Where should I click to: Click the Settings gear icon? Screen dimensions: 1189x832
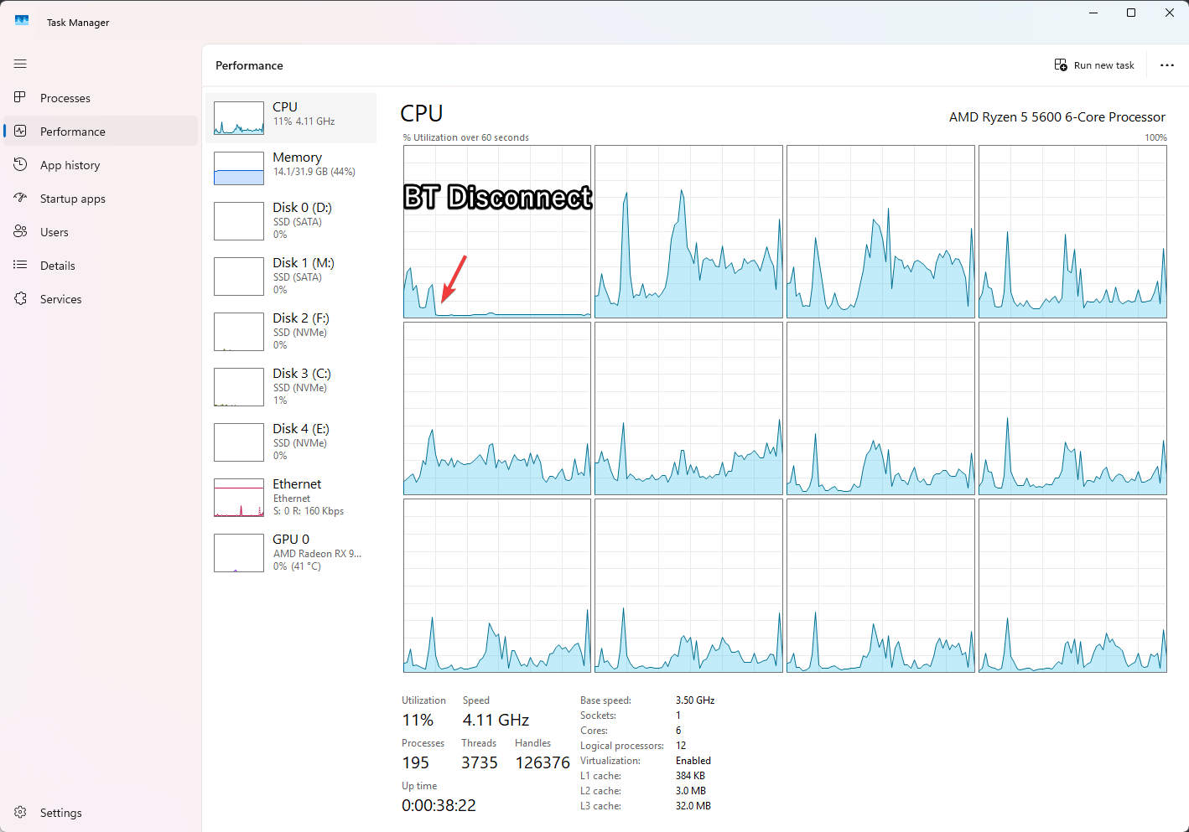click(20, 812)
